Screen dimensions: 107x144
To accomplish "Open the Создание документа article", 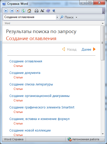I will point(25,73).
